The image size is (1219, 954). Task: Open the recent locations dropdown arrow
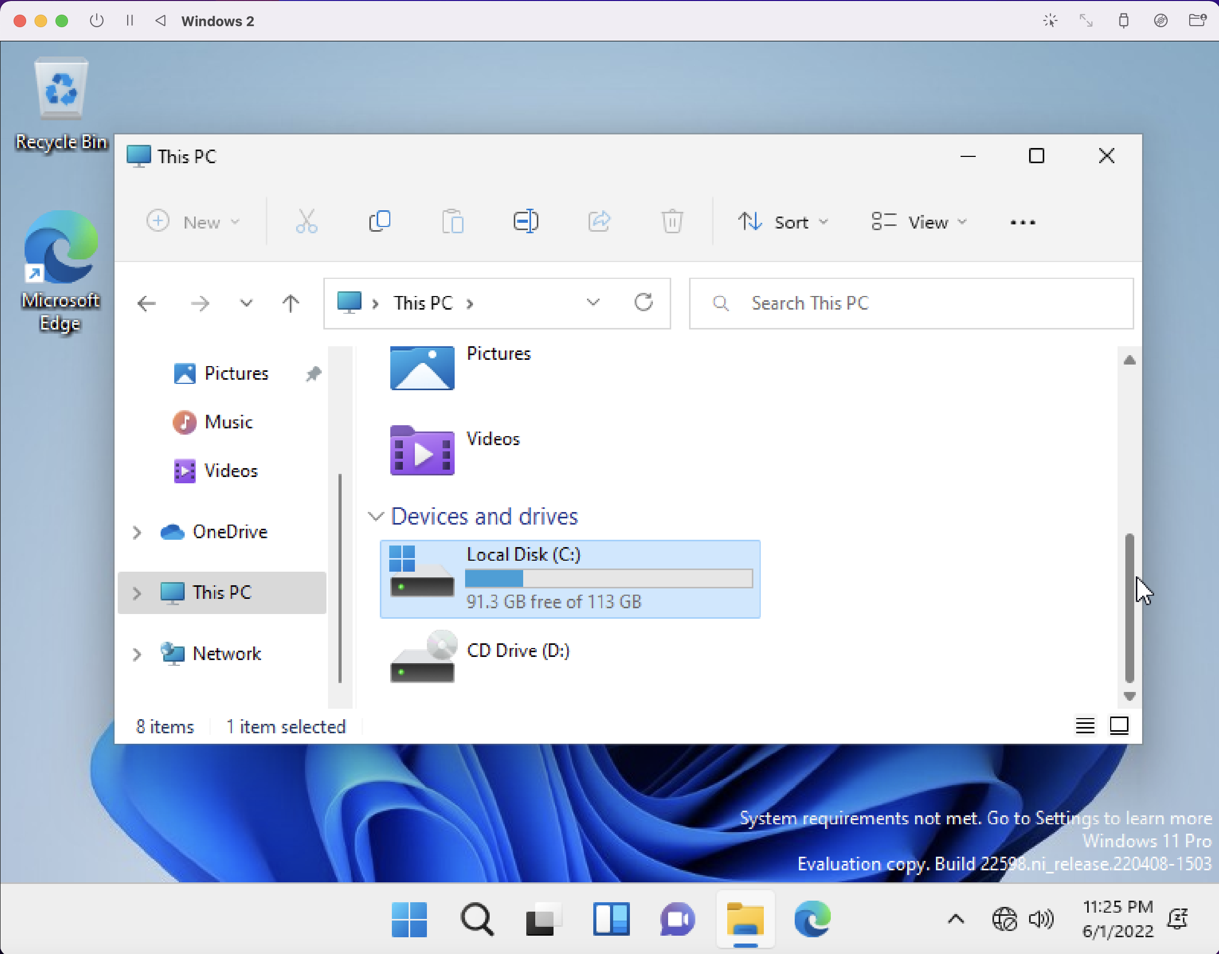(246, 303)
